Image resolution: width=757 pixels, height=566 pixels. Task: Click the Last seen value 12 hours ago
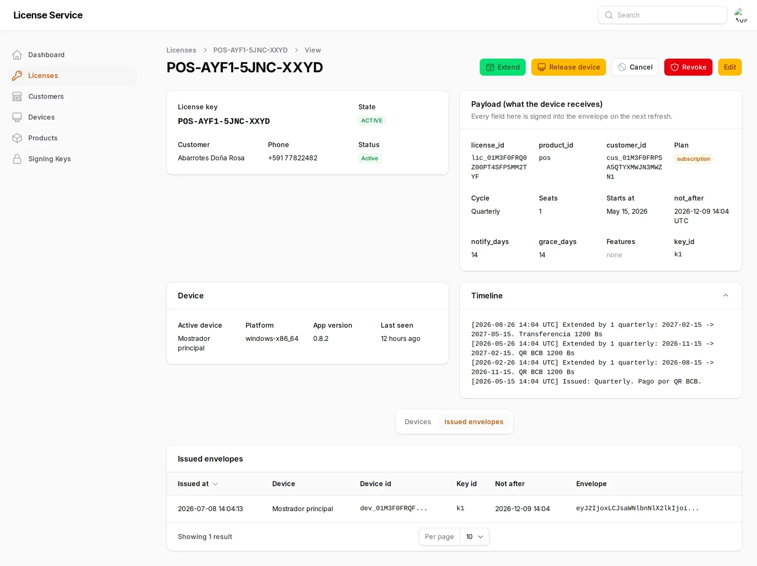coord(400,339)
